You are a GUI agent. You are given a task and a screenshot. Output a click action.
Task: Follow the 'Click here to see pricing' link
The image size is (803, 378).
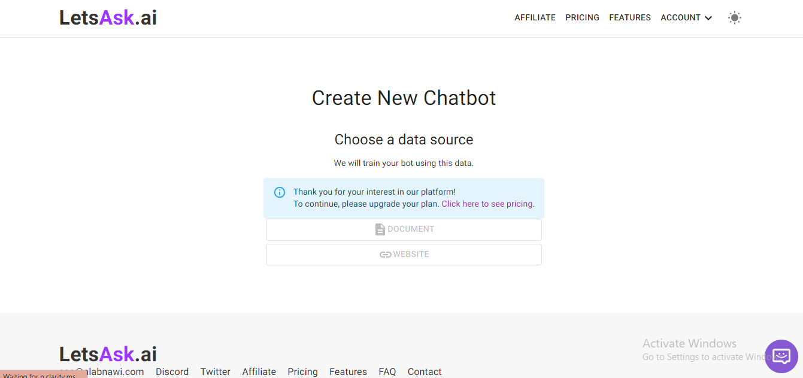point(487,204)
